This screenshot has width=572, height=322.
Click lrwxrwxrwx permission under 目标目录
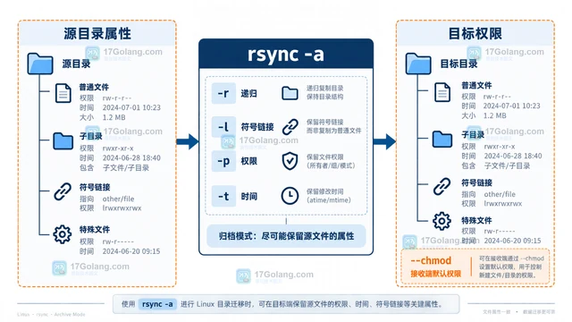pos(503,203)
